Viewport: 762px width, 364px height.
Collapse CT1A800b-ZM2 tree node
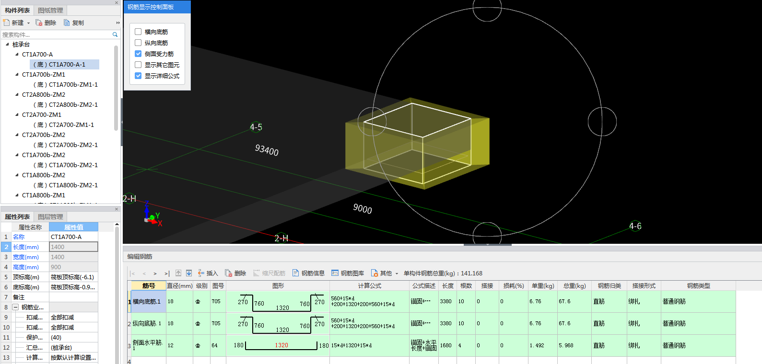click(x=17, y=175)
